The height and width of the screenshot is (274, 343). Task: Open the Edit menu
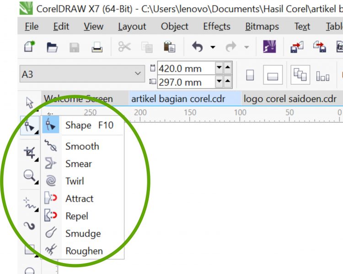pyautogui.click(x=61, y=26)
